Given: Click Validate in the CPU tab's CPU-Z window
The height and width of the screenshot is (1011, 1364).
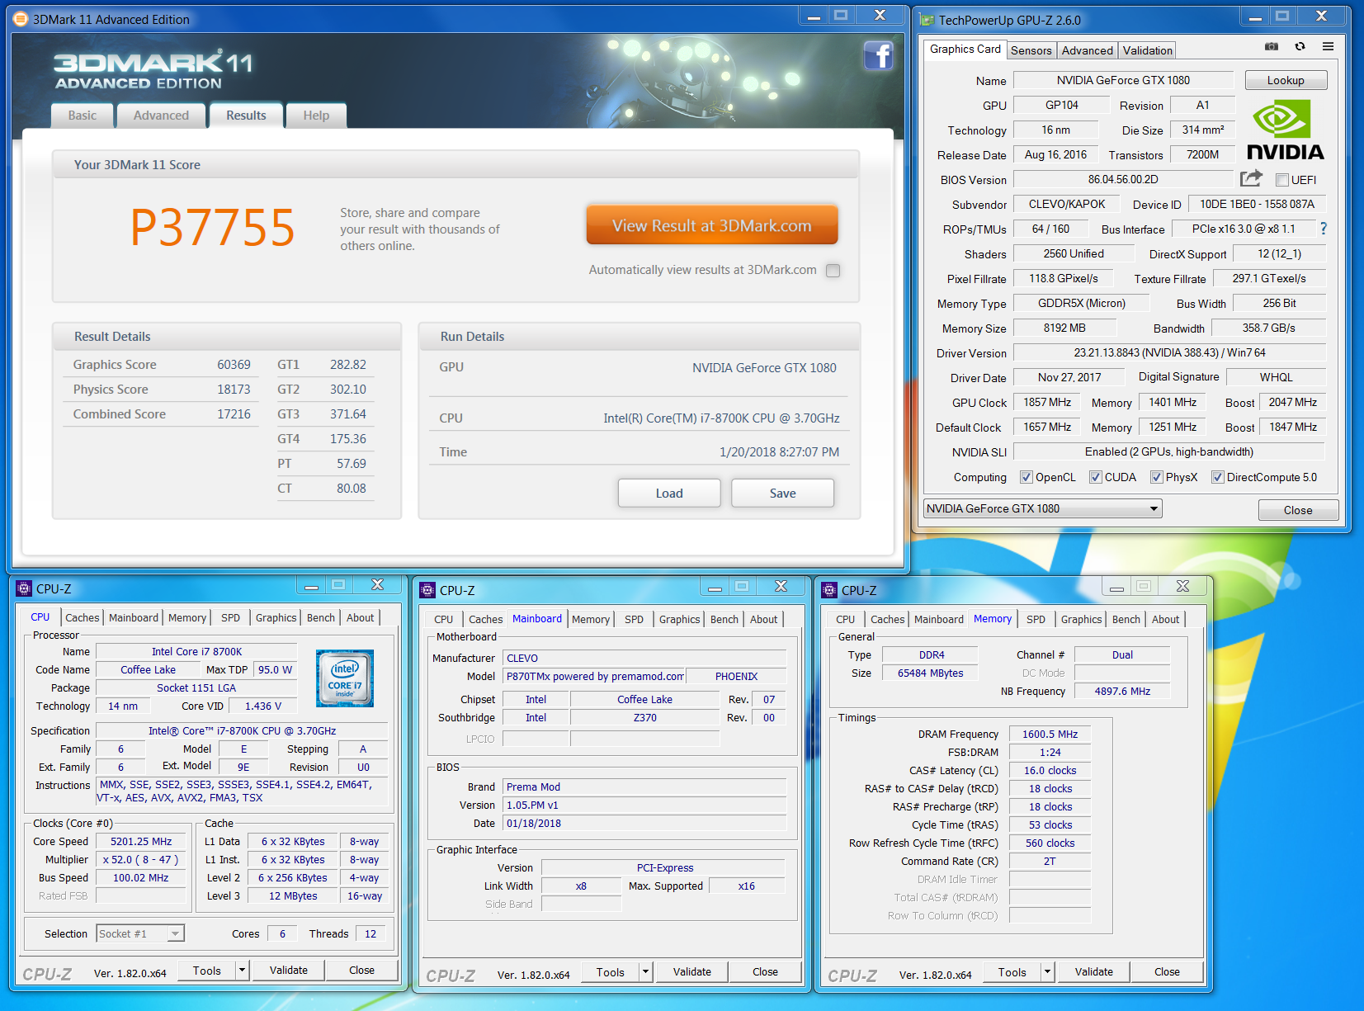Looking at the screenshot, I should [x=289, y=971].
